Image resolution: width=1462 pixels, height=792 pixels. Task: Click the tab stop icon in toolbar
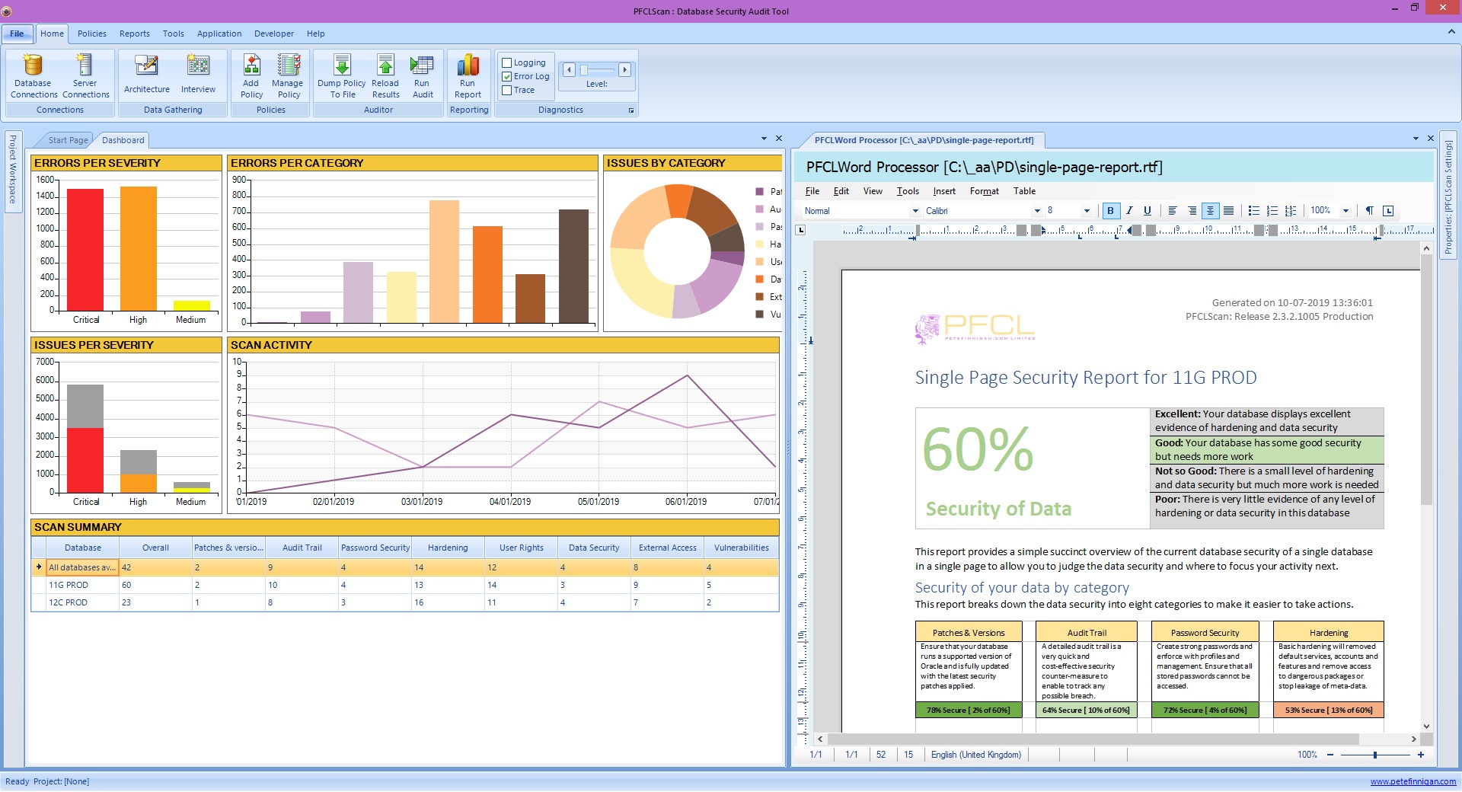pyautogui.click(x=1388, y=211)
